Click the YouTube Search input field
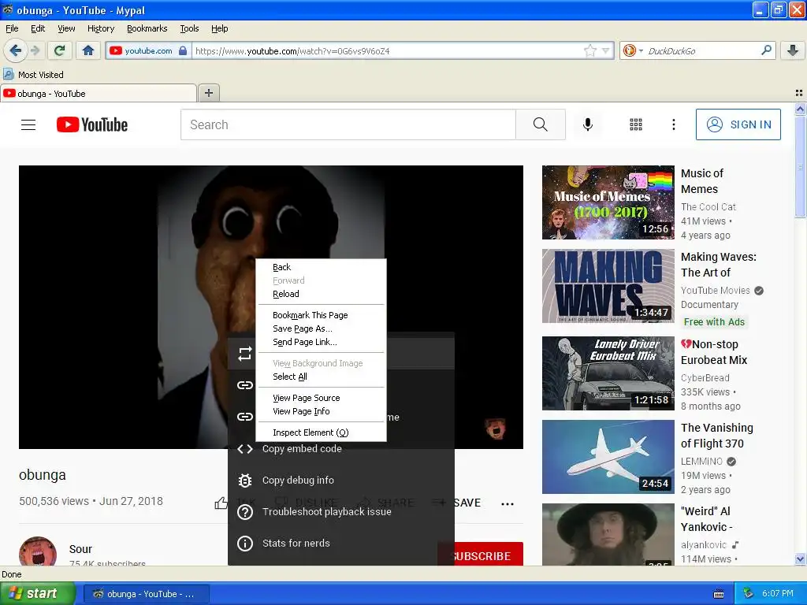The width and height of the screenshot is (807, 605). [348, 124]
